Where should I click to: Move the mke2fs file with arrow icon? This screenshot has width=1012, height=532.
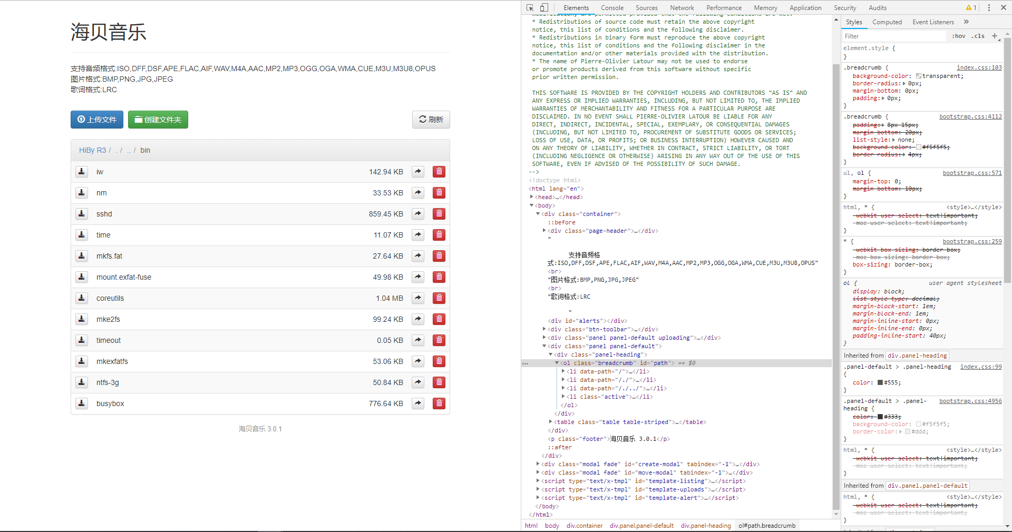tap(418, 319)
